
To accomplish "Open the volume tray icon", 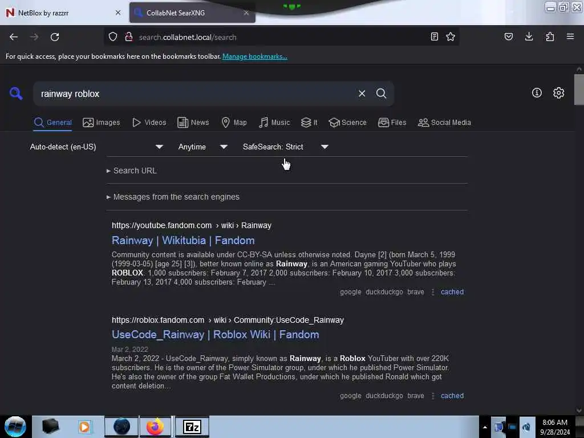I will click(x=526, y=427).
